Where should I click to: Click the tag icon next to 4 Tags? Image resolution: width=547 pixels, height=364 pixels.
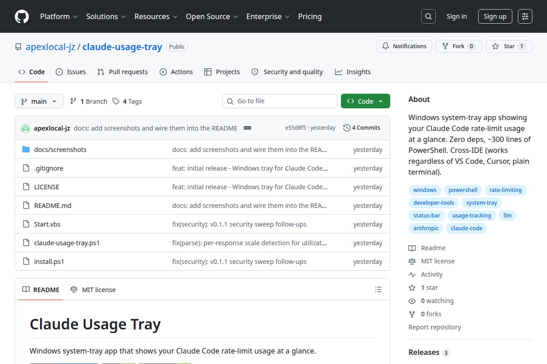tap(116, 101)
